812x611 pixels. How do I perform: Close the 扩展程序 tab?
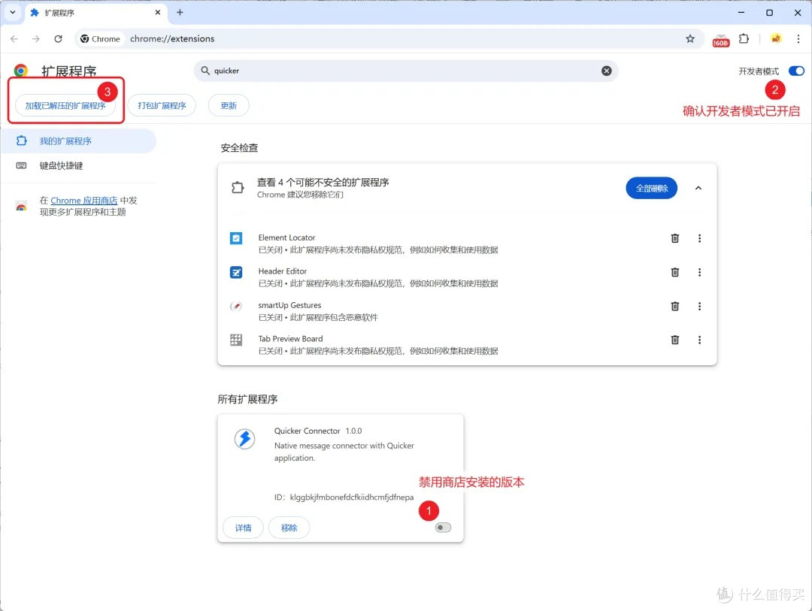158,13
